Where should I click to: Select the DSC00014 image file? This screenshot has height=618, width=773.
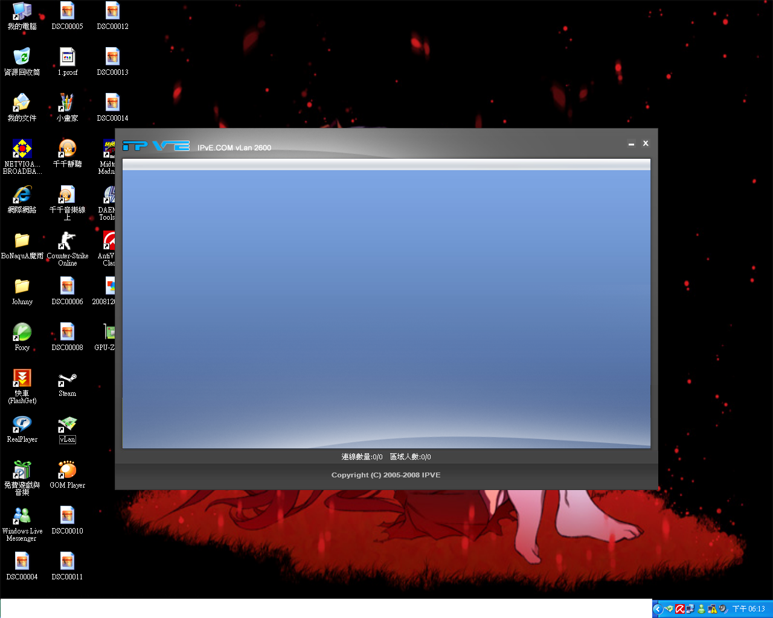pyautogui.click(x=112, y=107)
